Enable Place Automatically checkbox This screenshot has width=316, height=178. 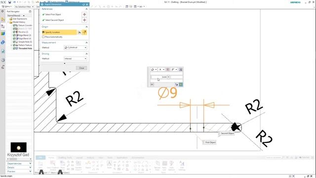(43, 37)
